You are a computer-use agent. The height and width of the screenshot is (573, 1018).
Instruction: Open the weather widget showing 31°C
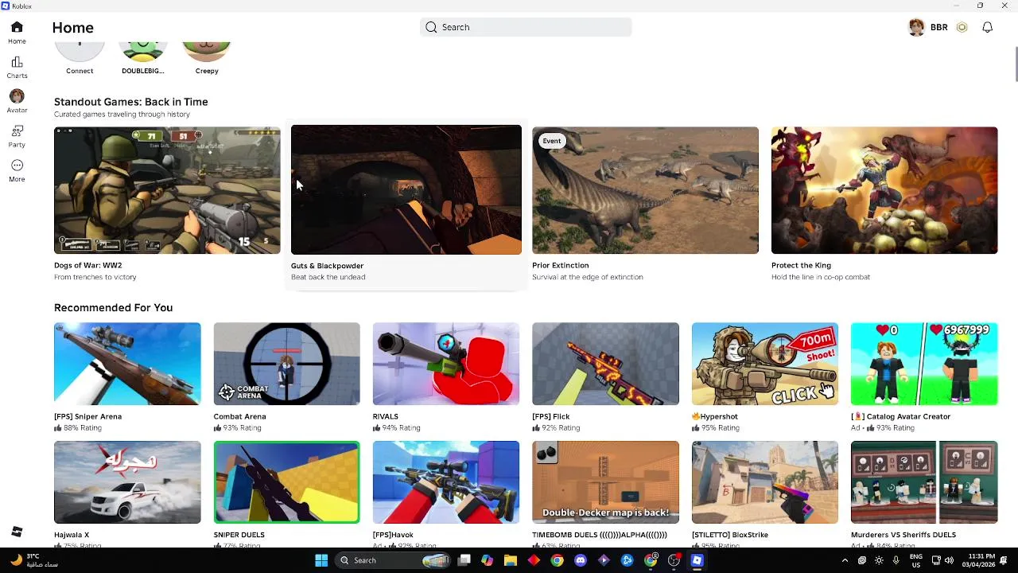[35, 560]
